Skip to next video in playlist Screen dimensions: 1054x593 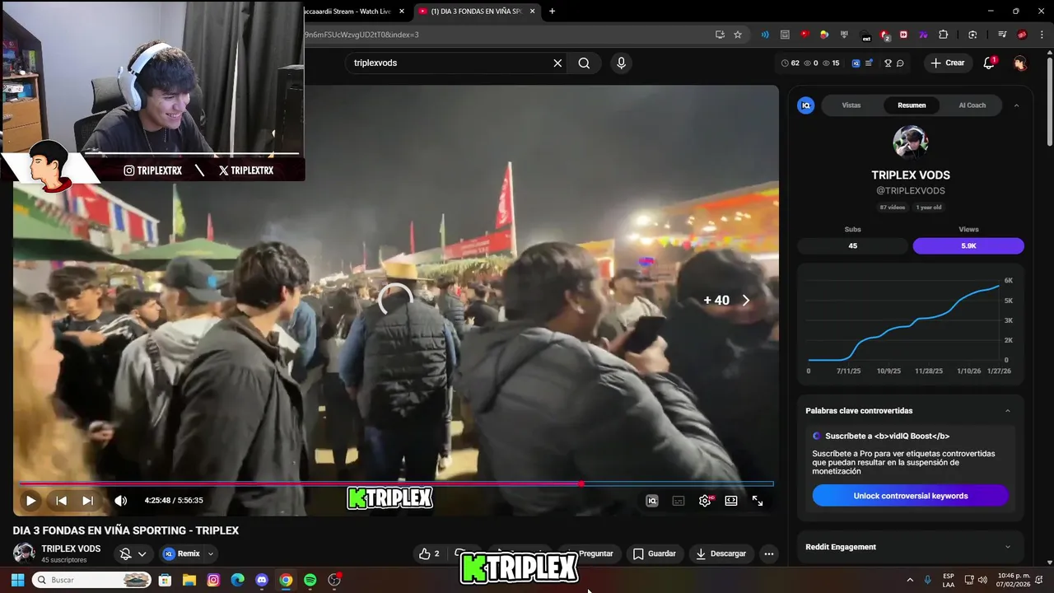(x=87, y=500)
